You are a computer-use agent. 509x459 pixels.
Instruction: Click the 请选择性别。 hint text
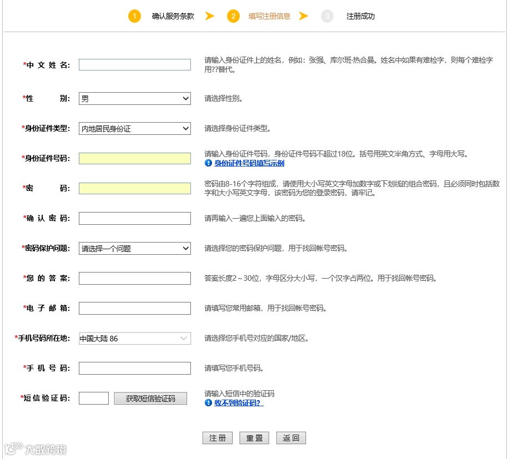point(223,98)
